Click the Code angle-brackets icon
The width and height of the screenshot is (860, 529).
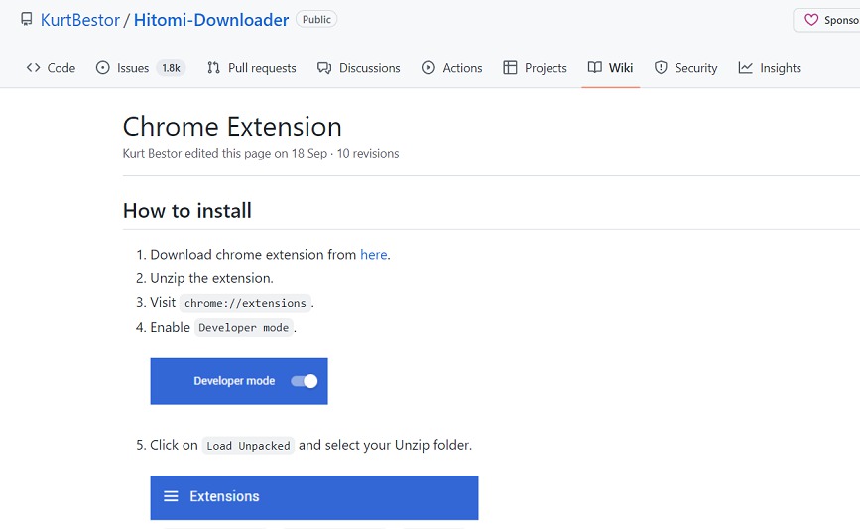coord(33,68)
